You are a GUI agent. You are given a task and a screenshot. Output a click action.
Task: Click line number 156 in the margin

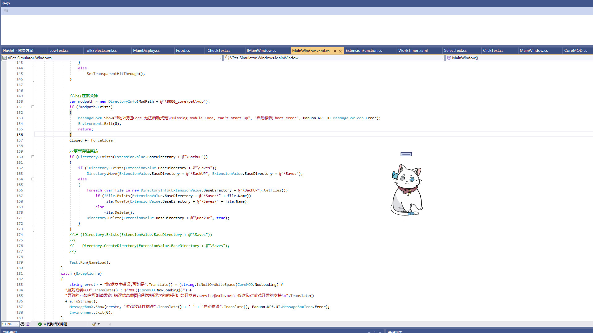[x=19, y=135]
